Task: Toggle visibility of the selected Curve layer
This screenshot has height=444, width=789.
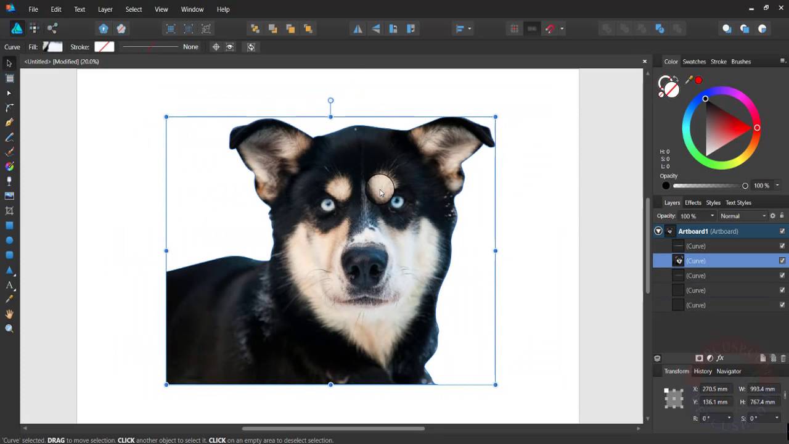Action: [x=782, y=261]
